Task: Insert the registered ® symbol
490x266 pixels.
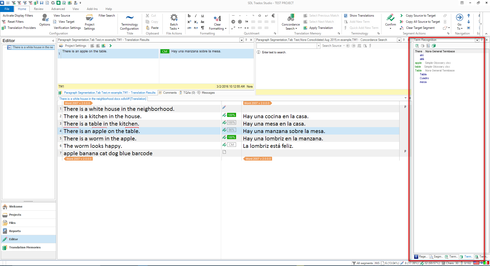Action: (x=240, y=22)
